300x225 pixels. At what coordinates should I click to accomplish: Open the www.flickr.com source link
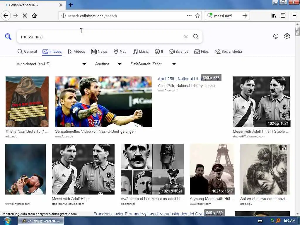click(167, 91)
